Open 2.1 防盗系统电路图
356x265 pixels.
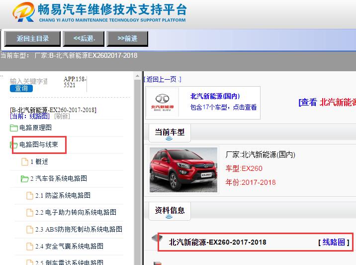click(63, 195)
